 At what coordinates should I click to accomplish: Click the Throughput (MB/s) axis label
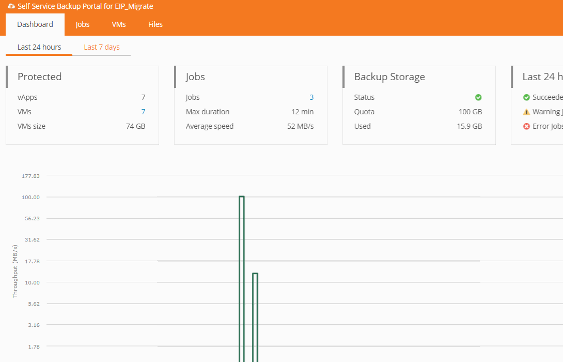(15, 271)
